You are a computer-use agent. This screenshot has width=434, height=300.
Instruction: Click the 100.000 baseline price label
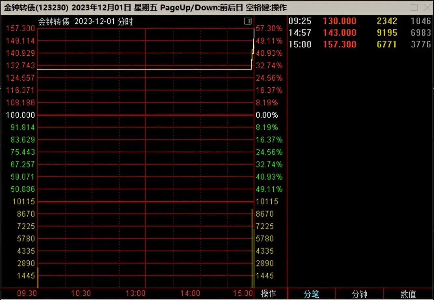pyautogui.click(x=20, y=115)
